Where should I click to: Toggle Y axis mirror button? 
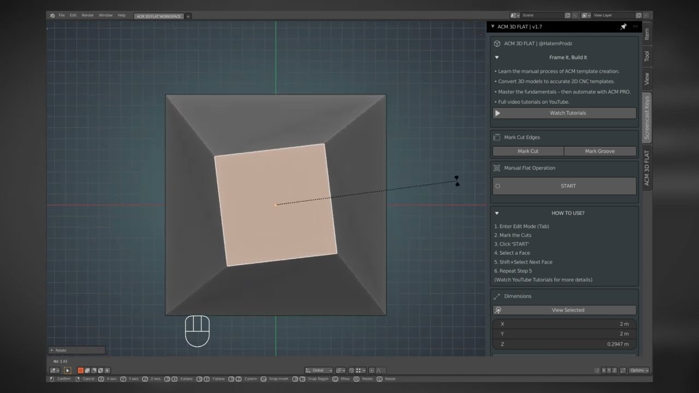609,370
